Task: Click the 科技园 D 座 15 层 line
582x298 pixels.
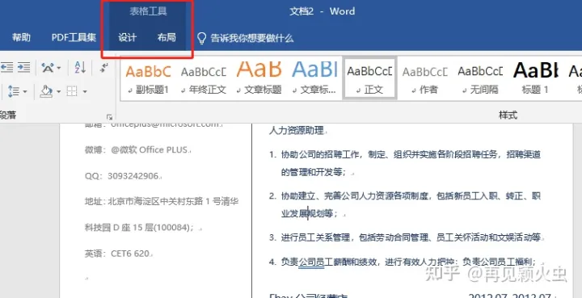Action: pyautogui.click(x=139, y=228)
